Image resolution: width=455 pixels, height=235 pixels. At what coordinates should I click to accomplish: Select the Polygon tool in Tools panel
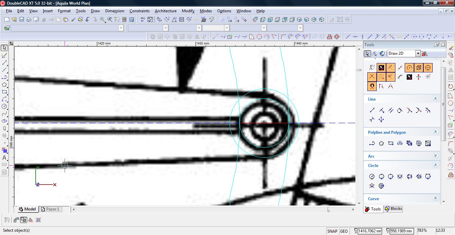click(381, 143)
